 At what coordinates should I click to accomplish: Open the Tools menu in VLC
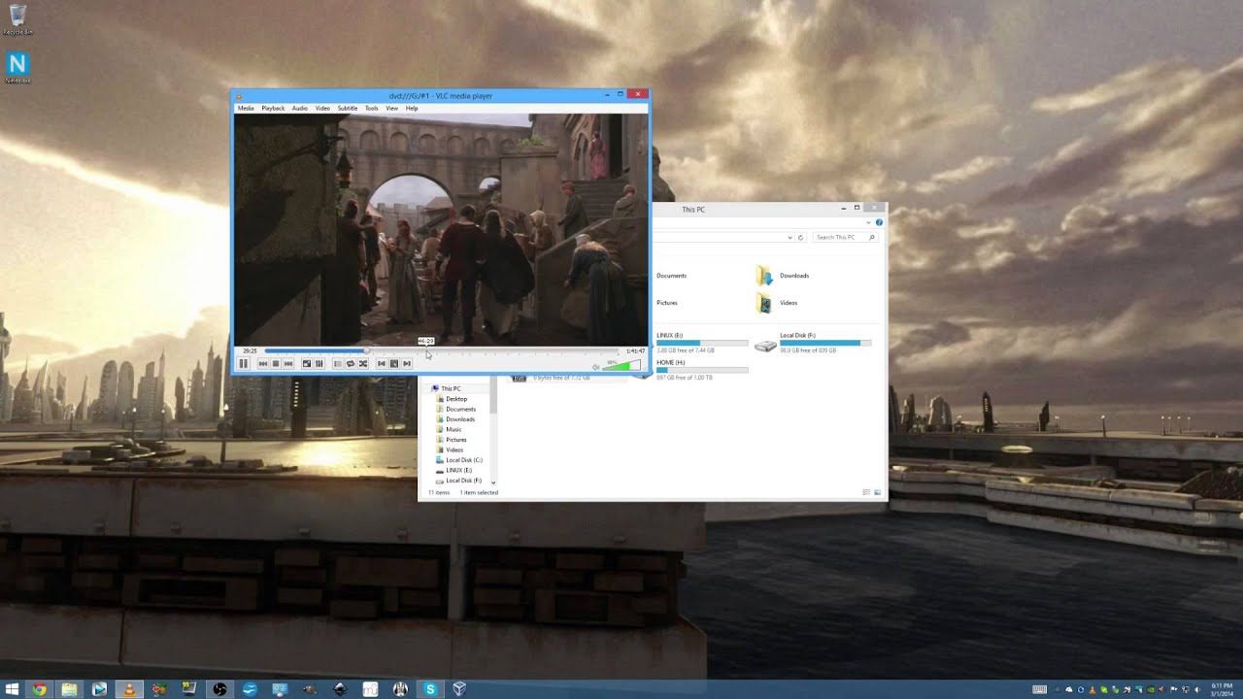372,108
